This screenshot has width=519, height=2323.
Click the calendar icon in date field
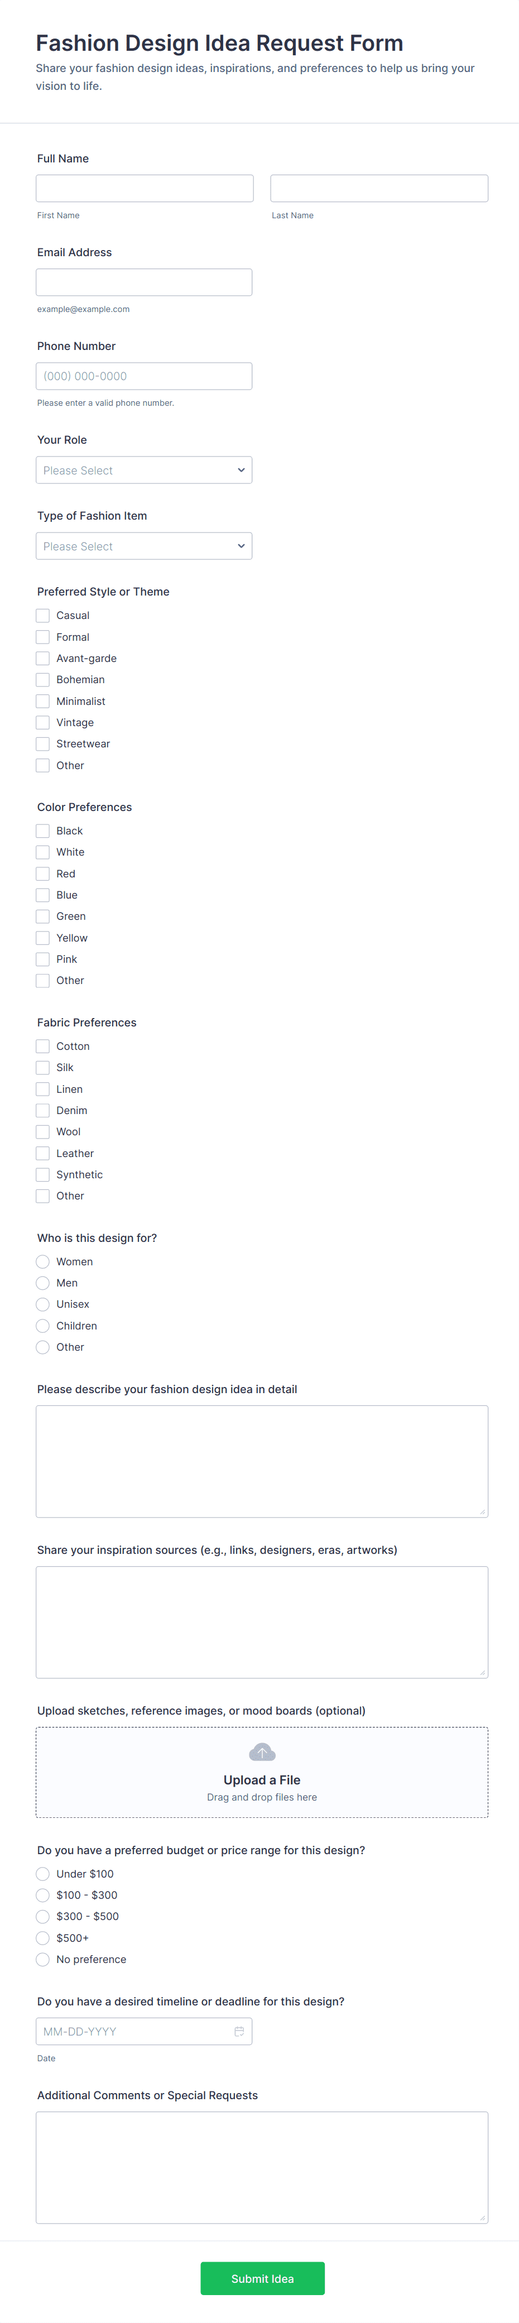point(239,2031)
